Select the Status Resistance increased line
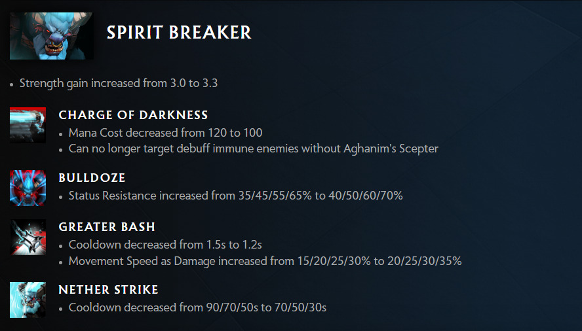The height and width of the screenshot is (331, 582). point(235,196)
